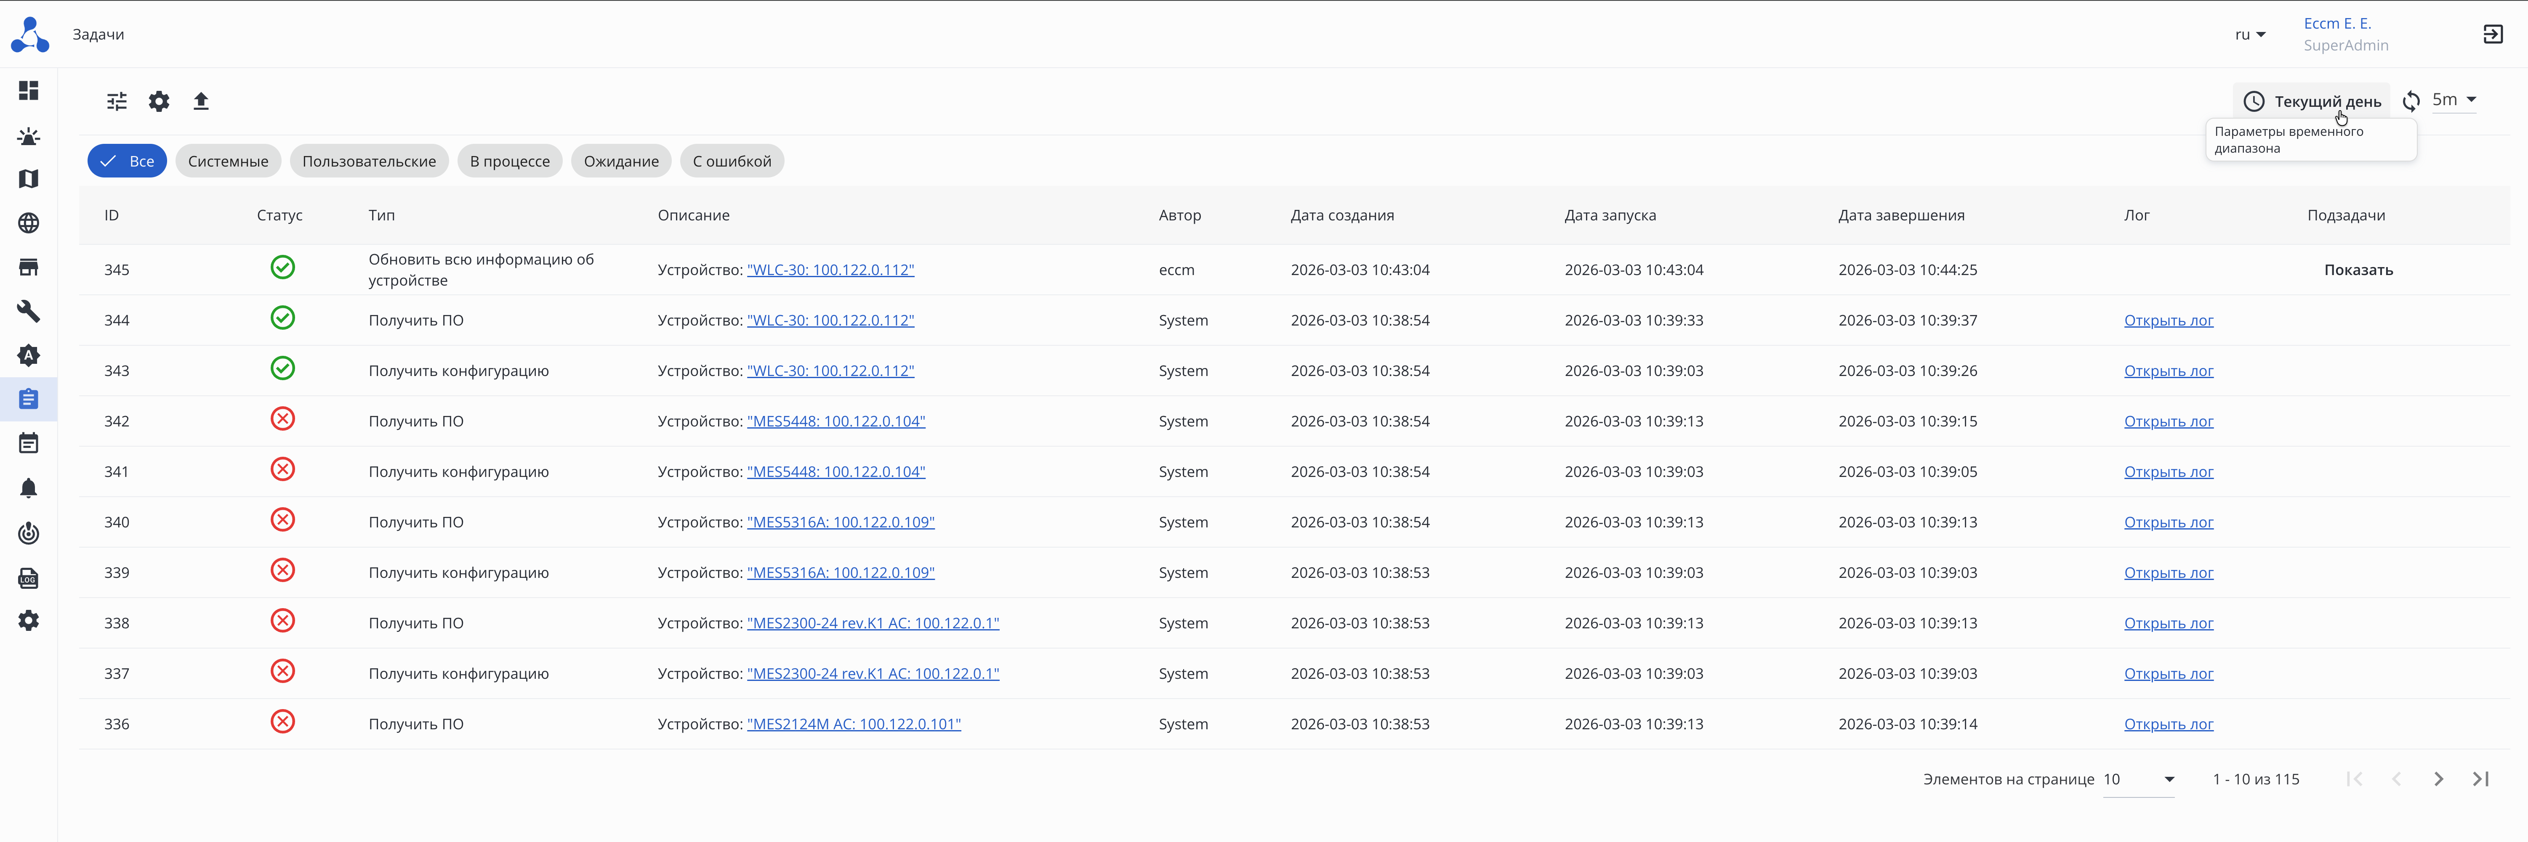Image resolution: width=2528 pixels, height=842 pixels.
Task: Expand the ru language dropdown
Action: click(x=2250, y=34)
